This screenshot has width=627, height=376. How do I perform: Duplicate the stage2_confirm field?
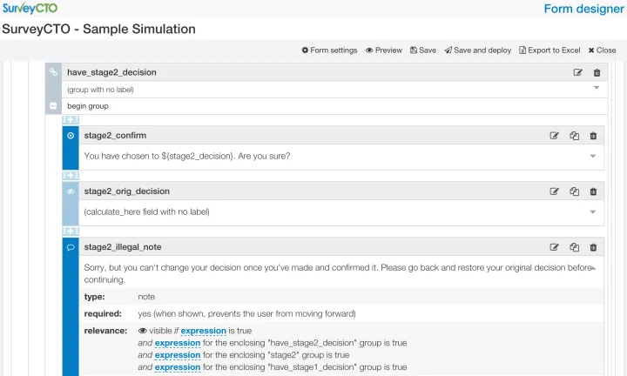click(x=574, y=136)
